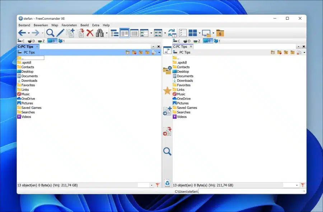Click the Copy icon in the middle bar

[x=167, y=111]
